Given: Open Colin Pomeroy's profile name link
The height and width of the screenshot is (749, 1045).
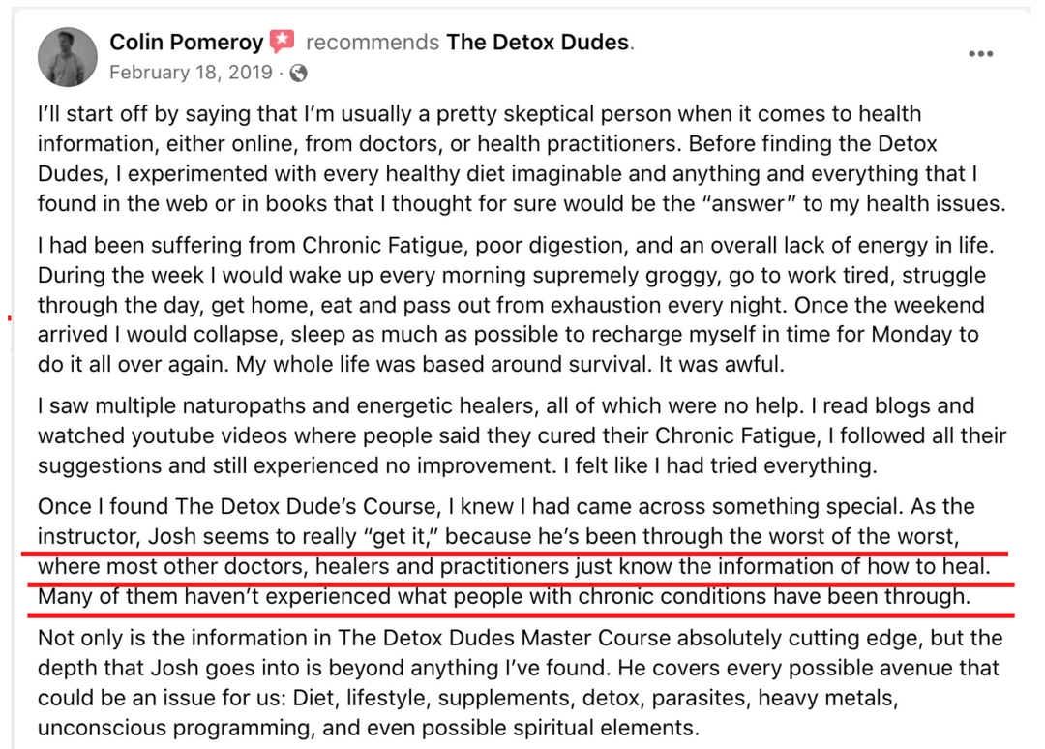Looking at the screenshot, I should click(x=187, y=42).
